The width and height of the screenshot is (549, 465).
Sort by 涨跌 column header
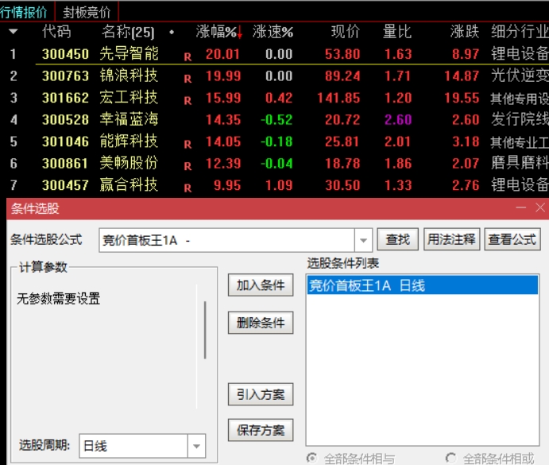464,32
